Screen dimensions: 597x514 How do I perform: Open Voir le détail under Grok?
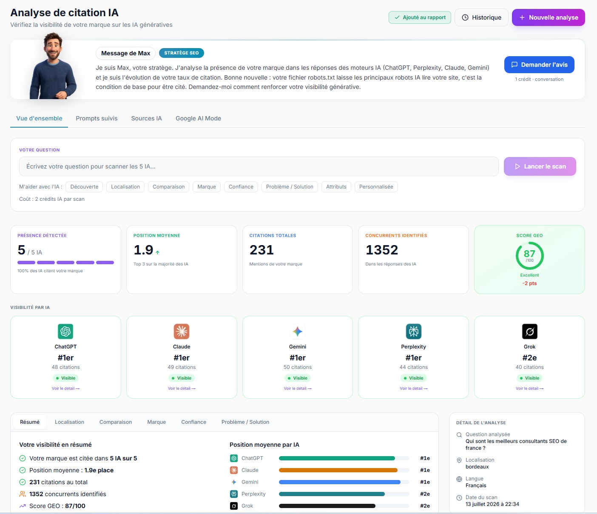coord(529,388)
